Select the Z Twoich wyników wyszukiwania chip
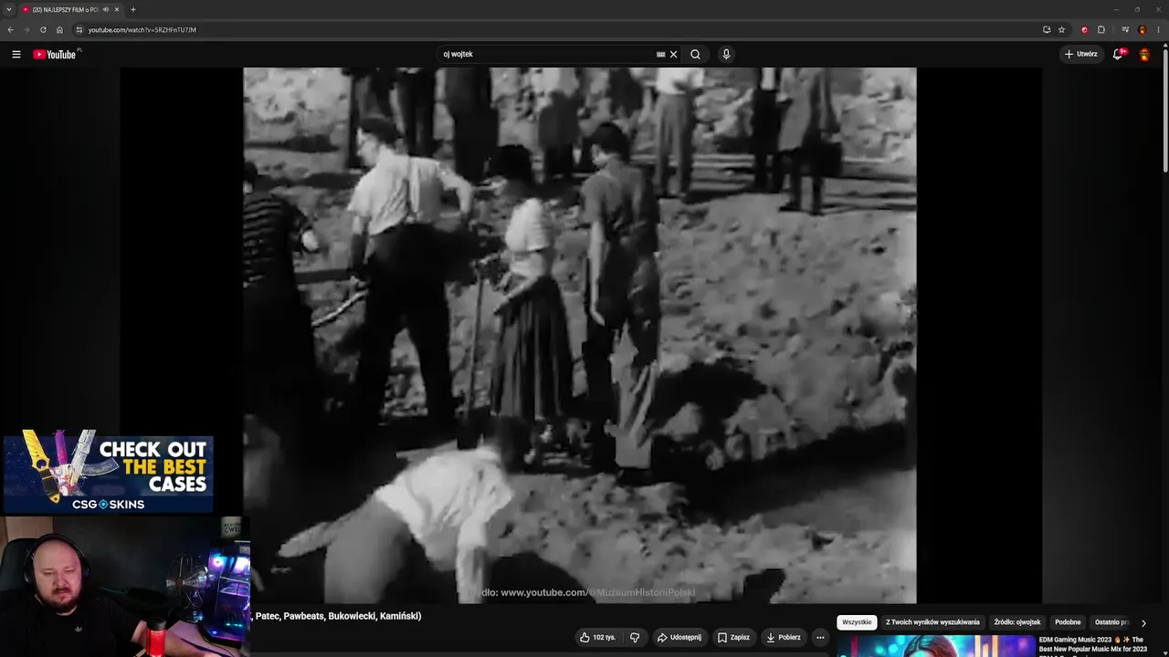The image size is (1169, 657). click(932, 622)
